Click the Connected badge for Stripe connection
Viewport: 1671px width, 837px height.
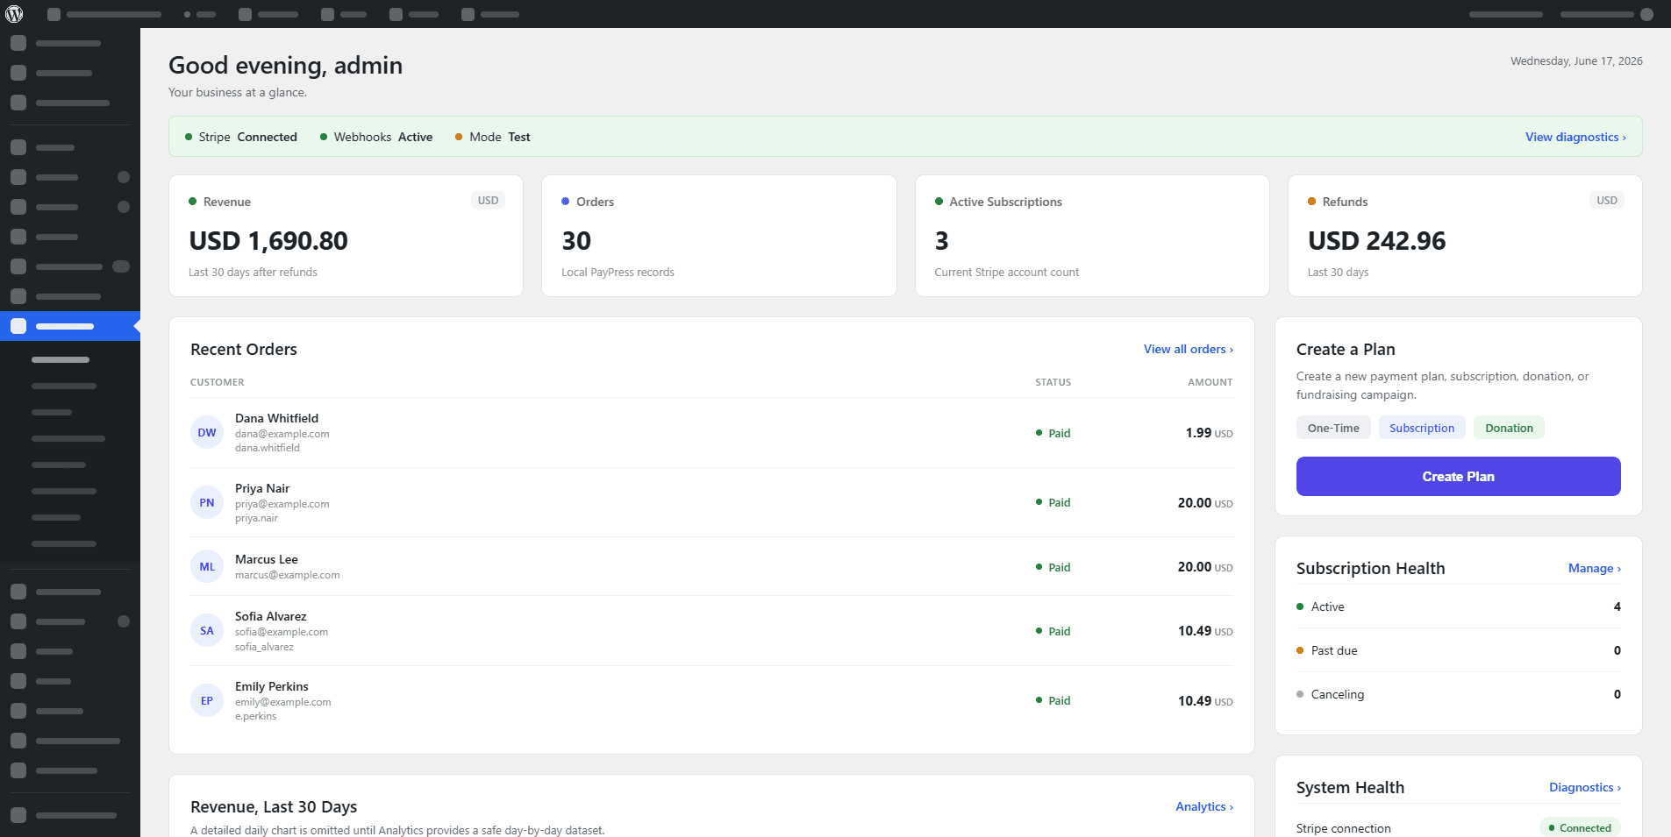[x=1580, y=827]
